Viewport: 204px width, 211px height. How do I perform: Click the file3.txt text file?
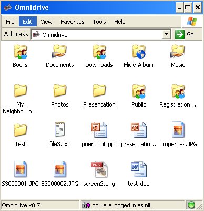click(x=59, y=130)
